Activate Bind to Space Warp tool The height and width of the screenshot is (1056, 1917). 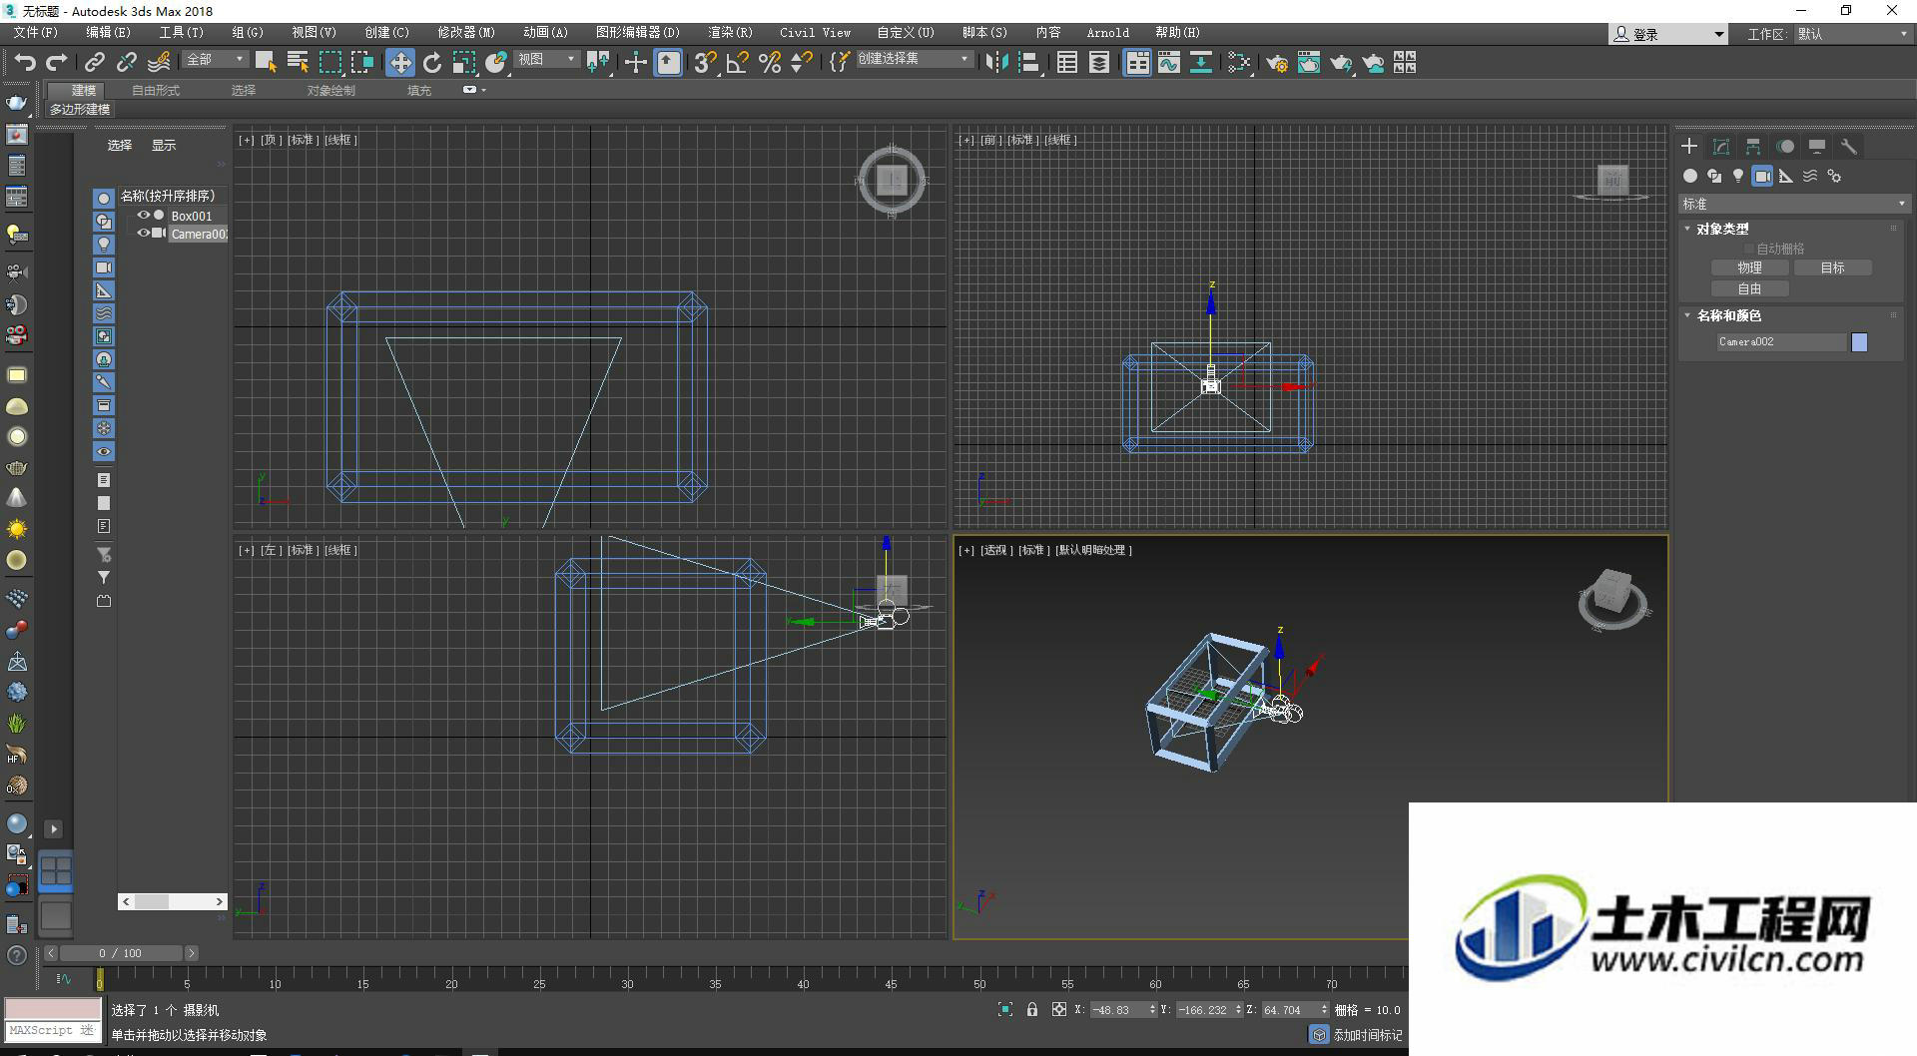(159, 62)
